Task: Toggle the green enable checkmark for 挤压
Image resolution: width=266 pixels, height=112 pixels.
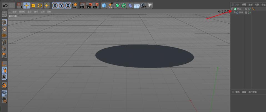Action: (249, 9)
